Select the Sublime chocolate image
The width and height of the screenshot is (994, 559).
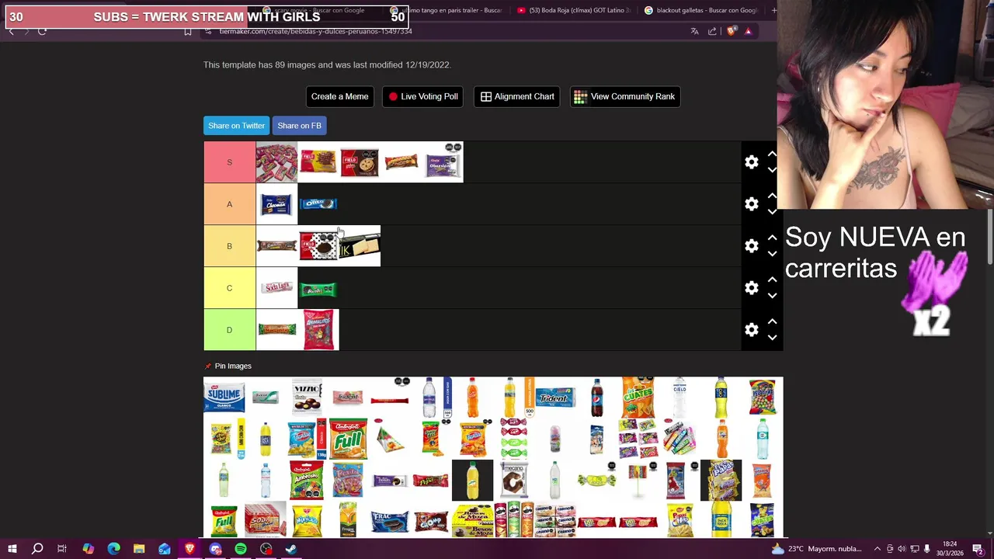pos(224,398)
